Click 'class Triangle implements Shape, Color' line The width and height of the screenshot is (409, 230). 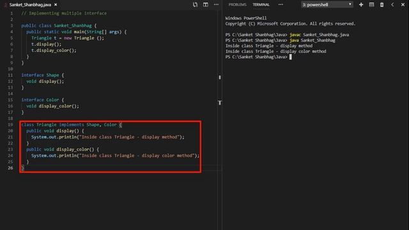[x=72, y=125]
